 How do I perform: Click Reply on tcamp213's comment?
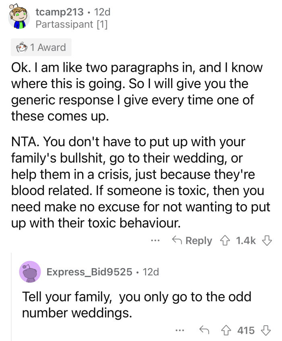click(x=199, y=240)
